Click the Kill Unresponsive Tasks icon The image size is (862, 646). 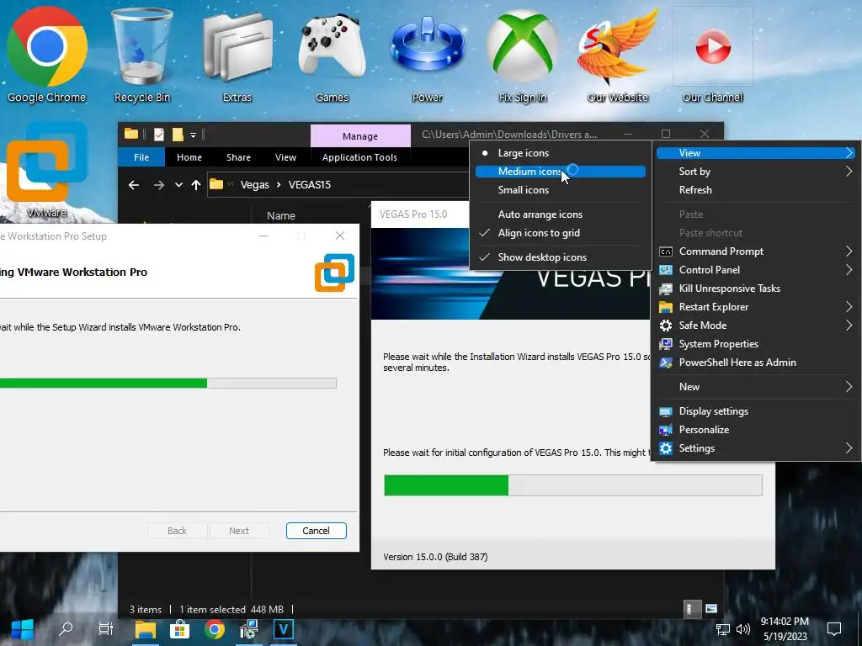[666, 289]
